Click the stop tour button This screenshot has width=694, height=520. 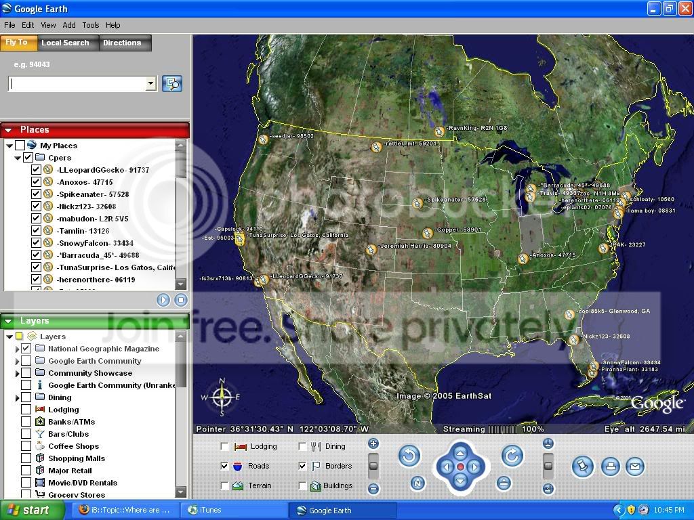coord(180,300)
